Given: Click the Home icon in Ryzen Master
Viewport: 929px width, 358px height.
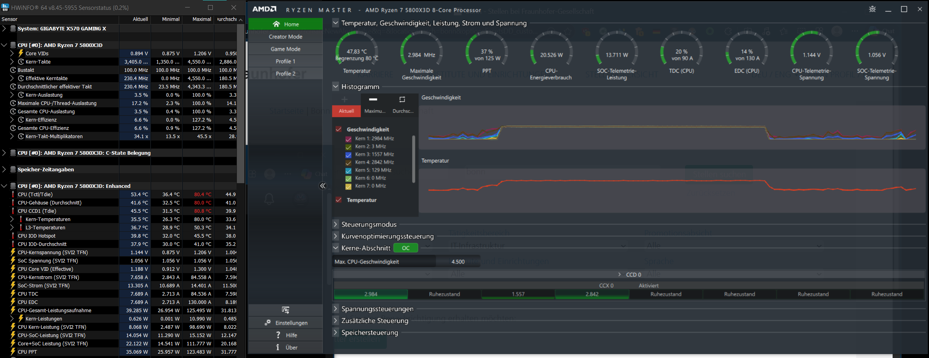Looking at the screenshot, I should [276, 24].
